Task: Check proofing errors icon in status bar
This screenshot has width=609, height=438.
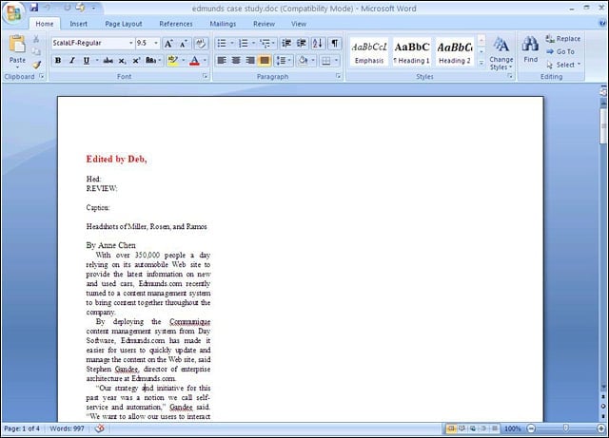Action: click(100, 428)
